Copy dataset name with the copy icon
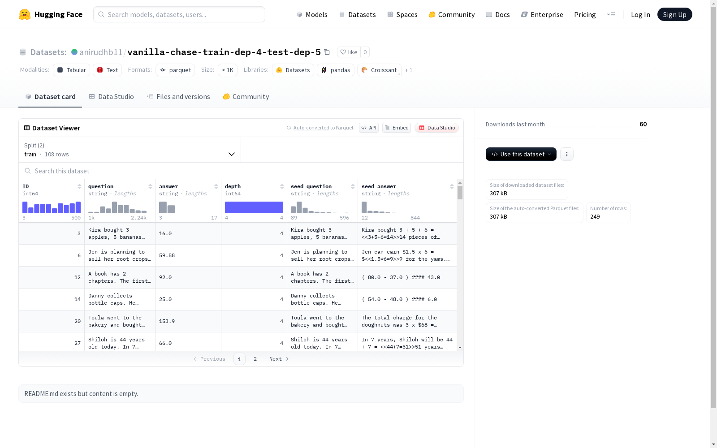The width and height of the screenshot is (717, 448). (327, 52)
